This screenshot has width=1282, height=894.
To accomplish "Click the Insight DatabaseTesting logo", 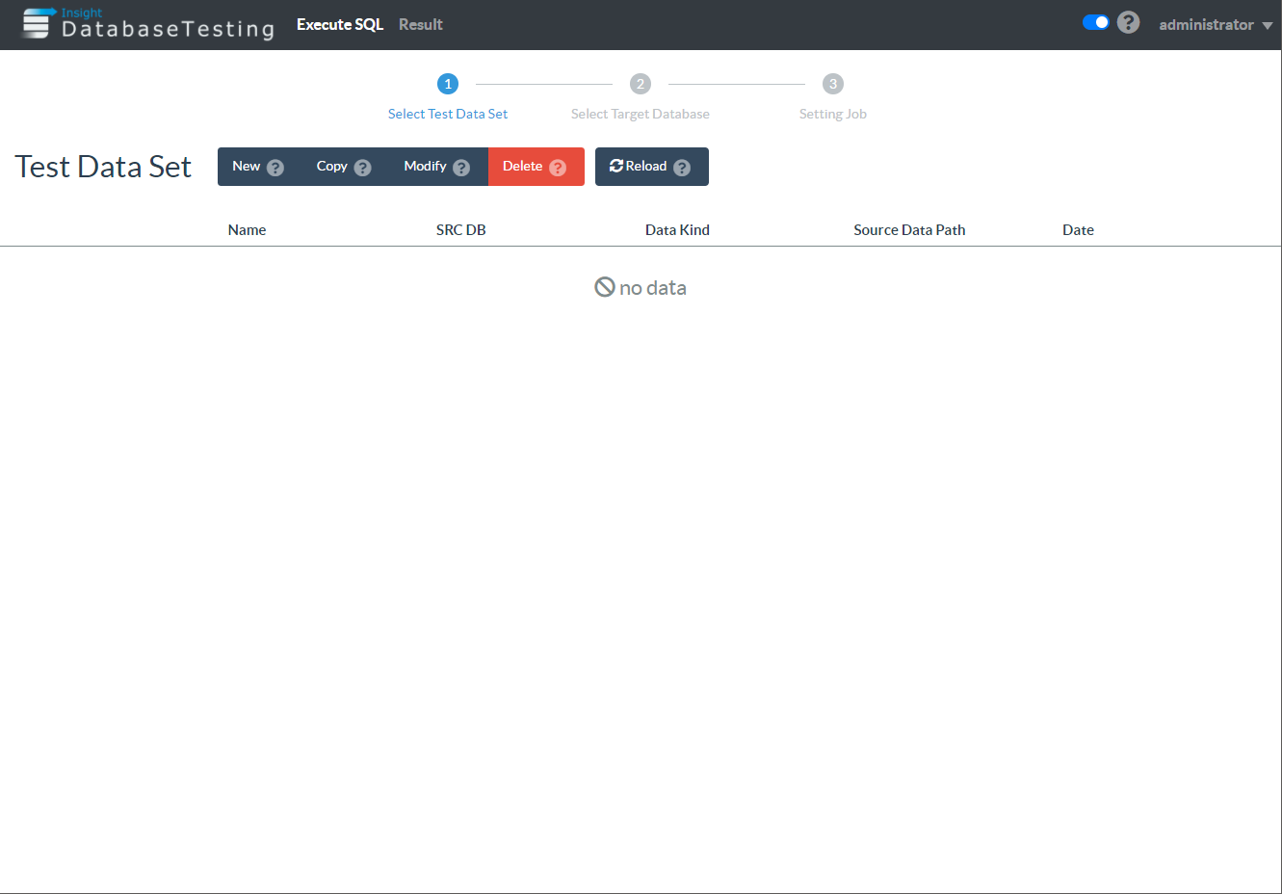I will point(147,24).
